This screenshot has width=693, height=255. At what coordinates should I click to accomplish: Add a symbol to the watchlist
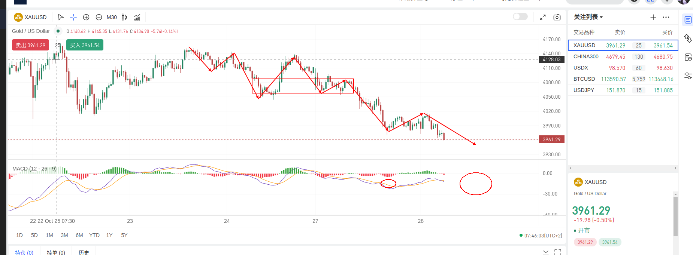(x=653, y=17)
